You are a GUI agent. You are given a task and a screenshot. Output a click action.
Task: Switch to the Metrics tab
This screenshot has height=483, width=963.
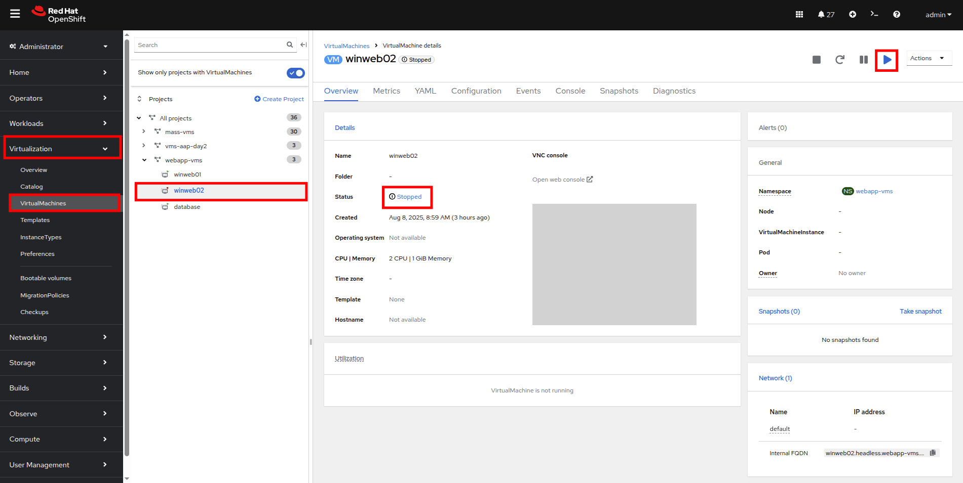point(387,91)
